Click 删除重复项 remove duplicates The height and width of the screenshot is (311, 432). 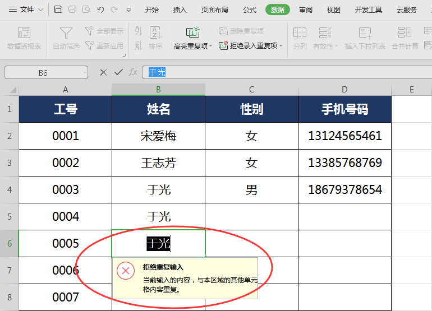(241, 31)
